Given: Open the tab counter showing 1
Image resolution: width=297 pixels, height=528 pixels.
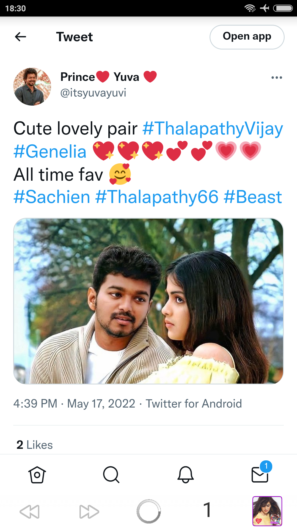Looking at the screenshot, I should click(x=208, y=510).
